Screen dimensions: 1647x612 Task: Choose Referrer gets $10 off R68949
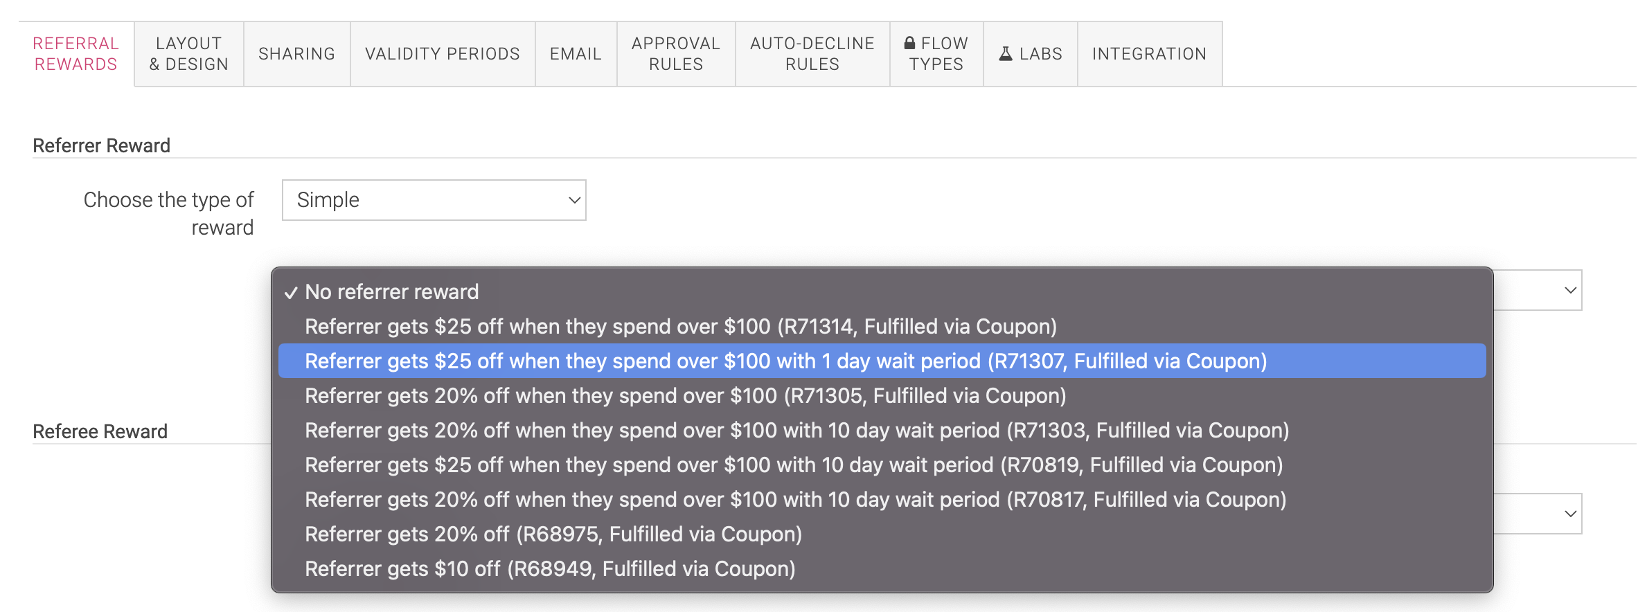(882, 568)
